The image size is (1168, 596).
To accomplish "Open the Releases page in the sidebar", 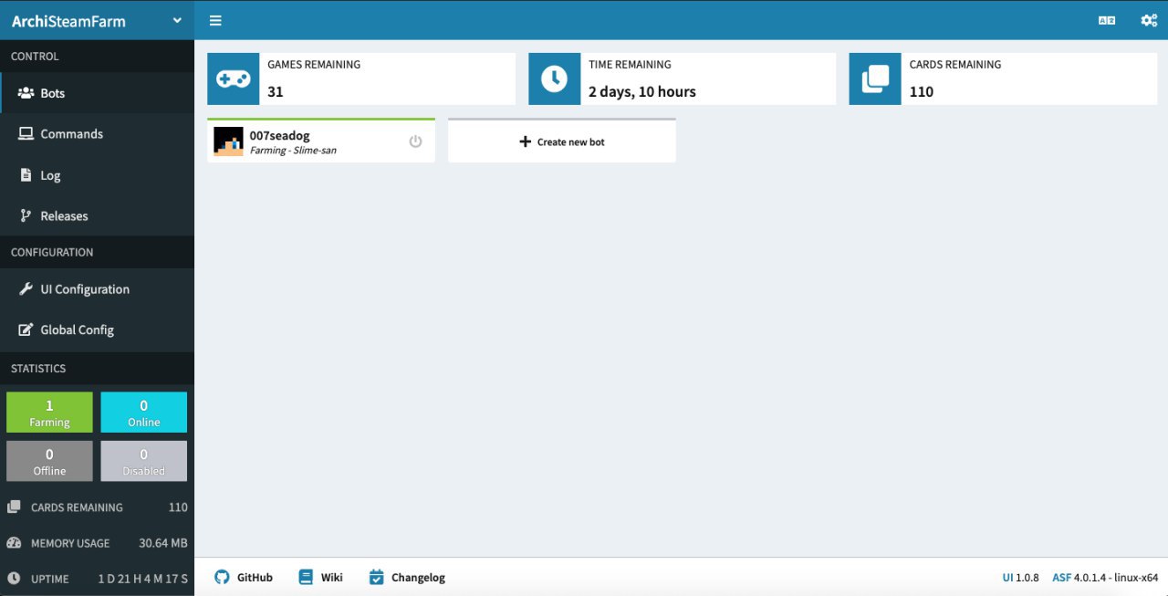I will tap(97, 216).
